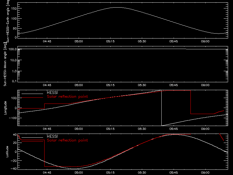Click the -40 tick on Latitude axis
The width and height of the screenshot is (233, 175).
click(14, 169)
